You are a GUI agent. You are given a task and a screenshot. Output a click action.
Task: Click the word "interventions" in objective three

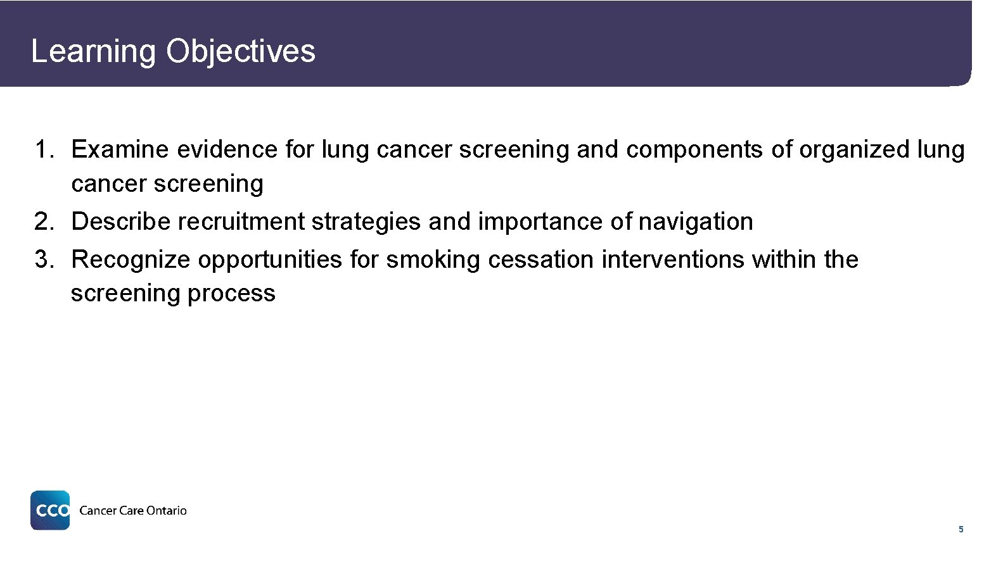(x=673, y=260)
